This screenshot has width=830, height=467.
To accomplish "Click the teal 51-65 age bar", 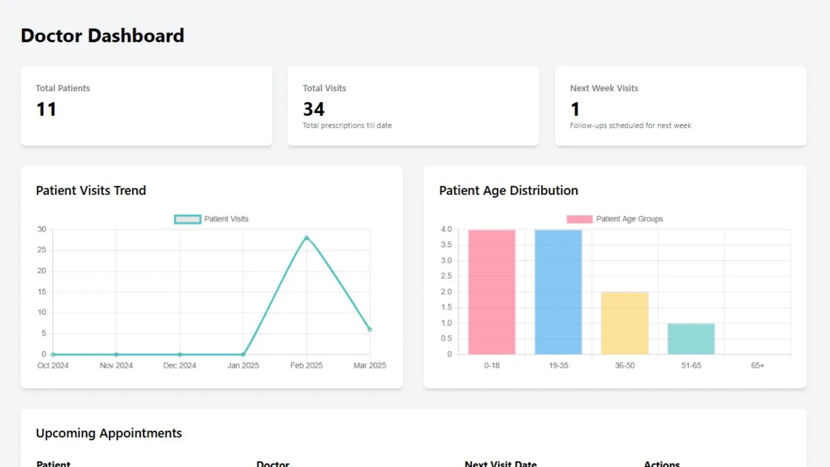I will 691,339.
